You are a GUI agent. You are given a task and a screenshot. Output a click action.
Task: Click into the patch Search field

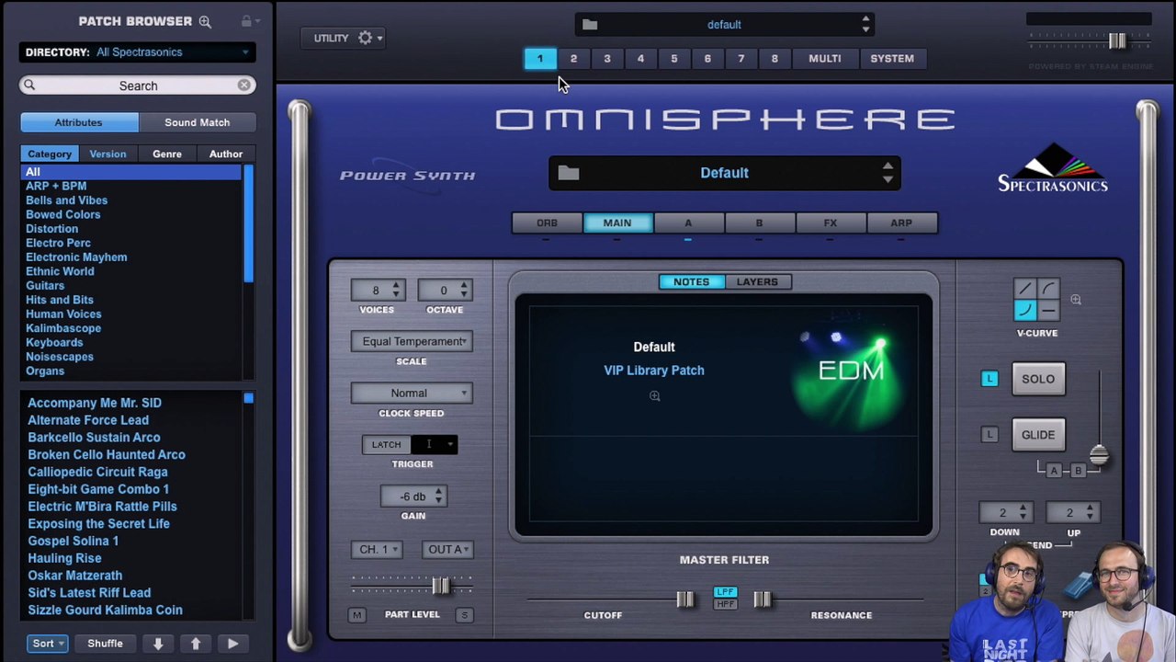[x=138, y=86]
